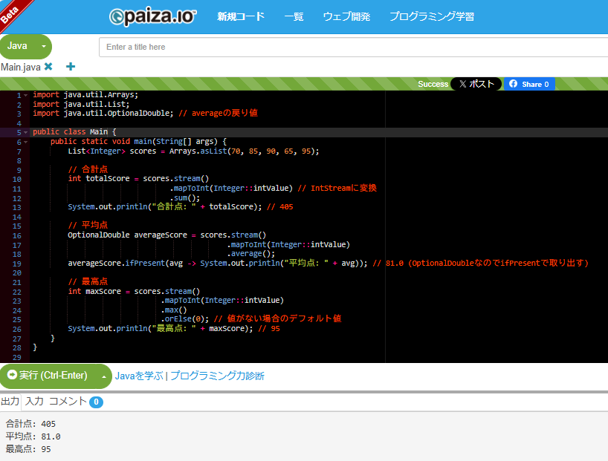Close the Main.java file tab
Viewport: 608px width, 461px height.
pyautogui.click(x=48, y=67)
